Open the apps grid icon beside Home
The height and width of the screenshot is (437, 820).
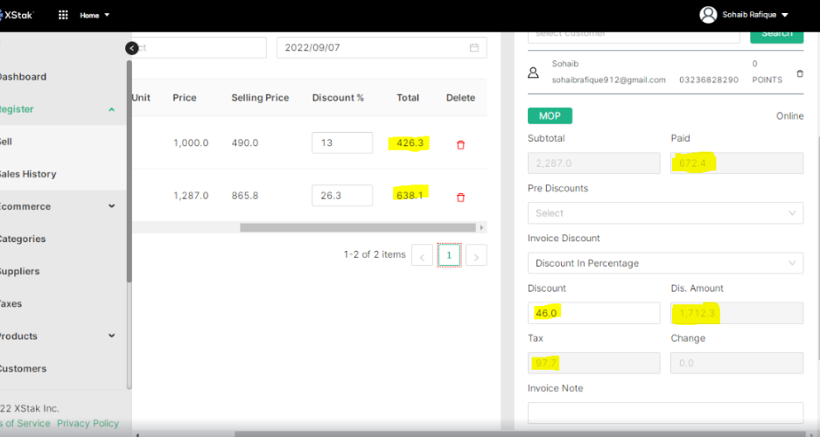pos(63,15)
